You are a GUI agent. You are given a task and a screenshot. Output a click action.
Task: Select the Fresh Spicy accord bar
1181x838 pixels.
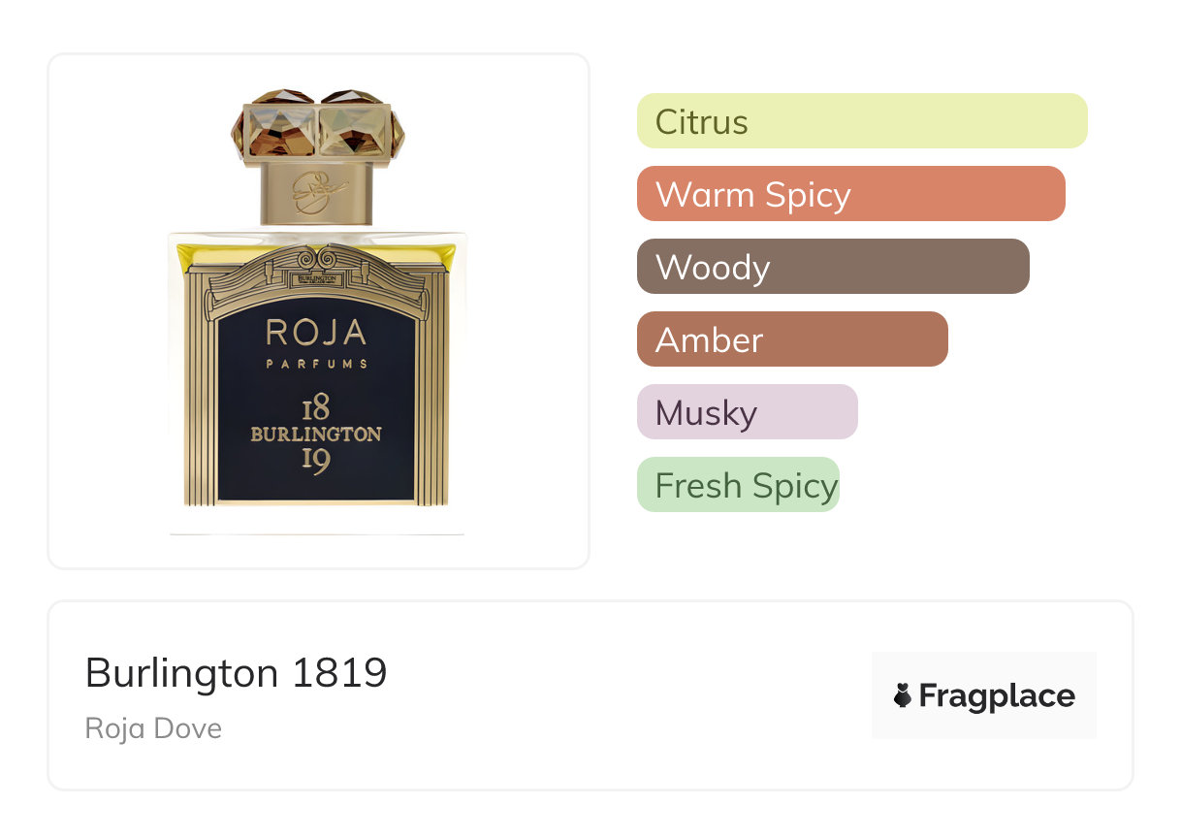click(x=737, y=485)
